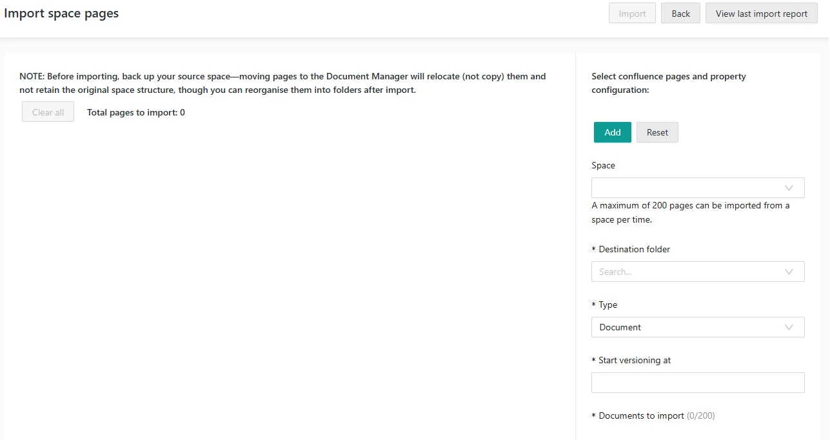Click the greyed-out Import button

tap(632, 14)
